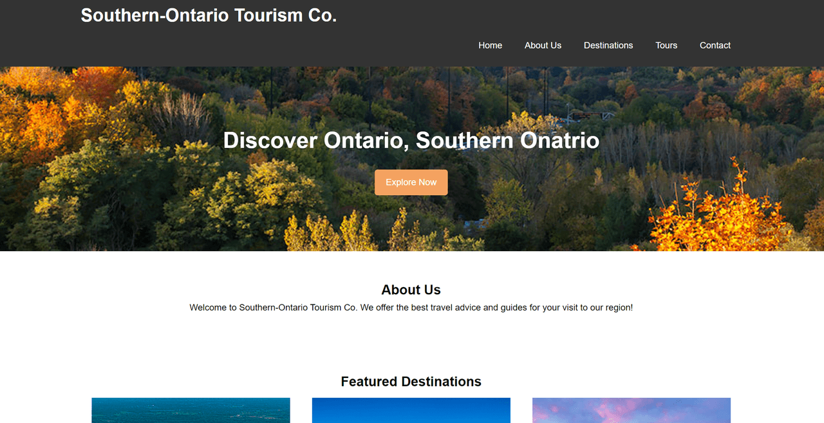Open the first destination thumbnail with teal water
The height and width of the screenshot is (423, 824).
(191, 410)
